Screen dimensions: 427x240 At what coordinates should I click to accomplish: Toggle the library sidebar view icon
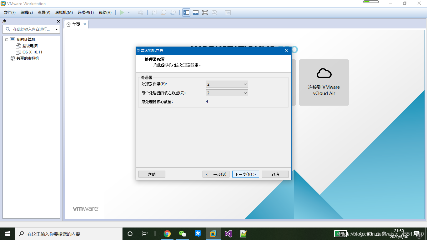tap(186, 12)
